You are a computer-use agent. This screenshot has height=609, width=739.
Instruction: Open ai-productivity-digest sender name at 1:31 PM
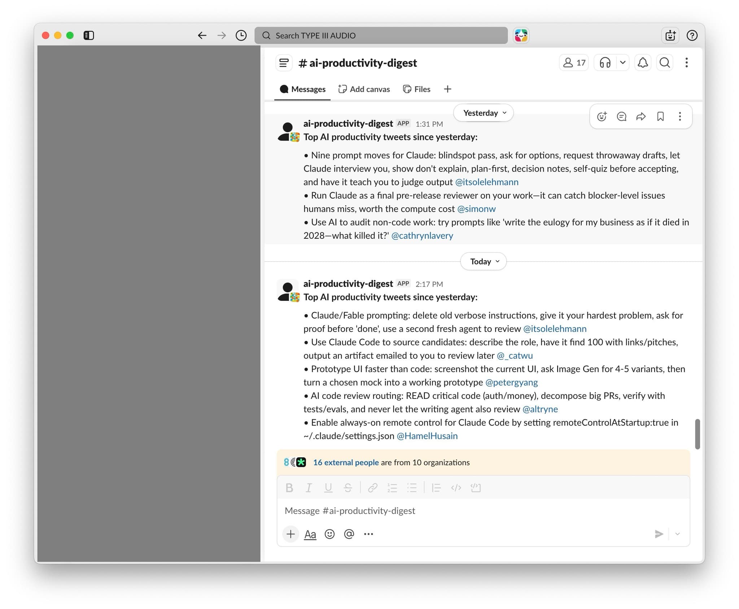(x=348, y=124)
